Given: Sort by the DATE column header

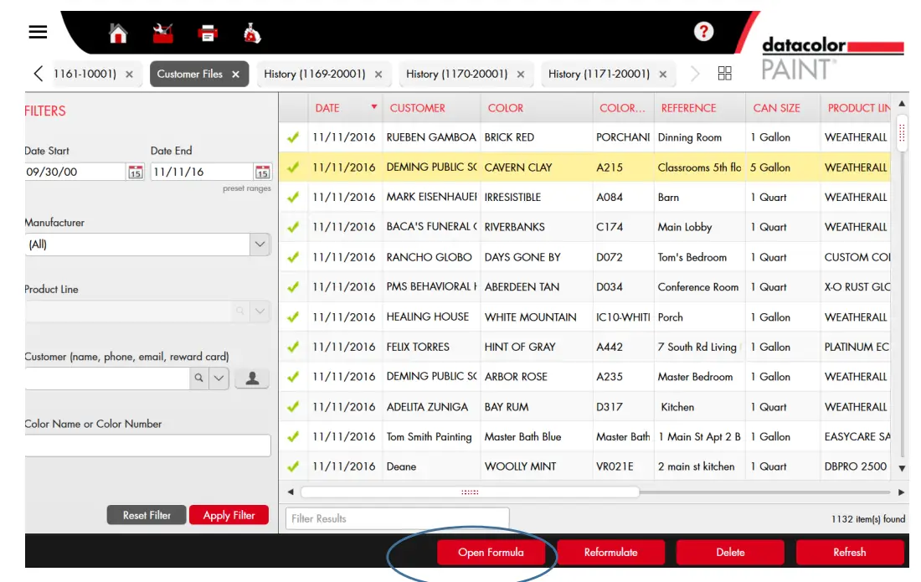Looking at the screenshot, I should (x=327, y=108).
